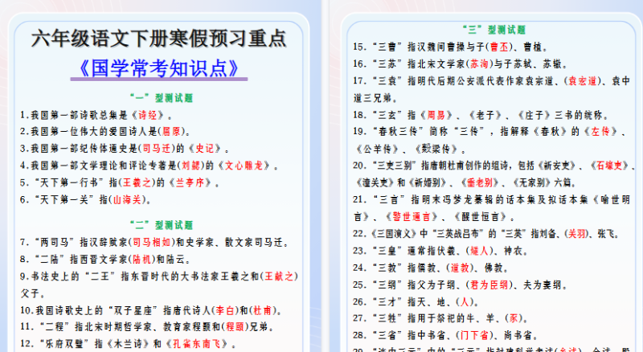Select the red answer 陆机 in question 8
Image resolution: width=643 pixels, height=352 pixels.
(x=142, y=260)
